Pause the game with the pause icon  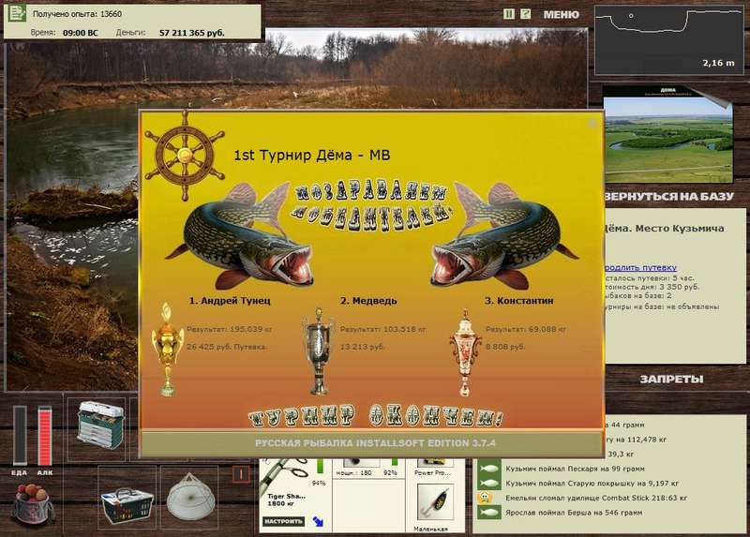[509, 14]
